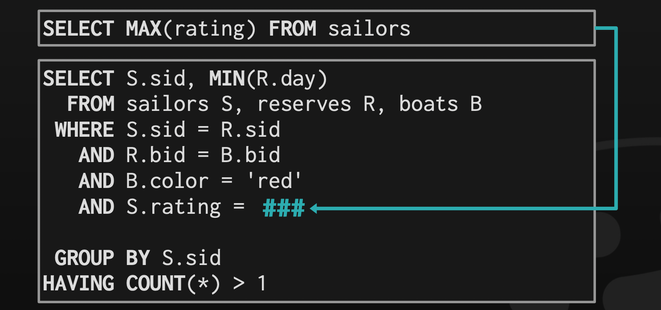
Task: Click the first SELECT keyword in top box
Action: pyautogui.click(x=78, y=29)
